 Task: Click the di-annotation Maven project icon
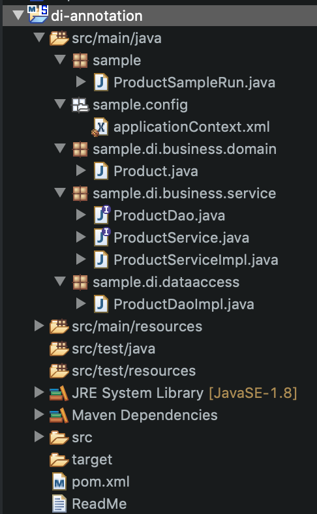[38, 14]
